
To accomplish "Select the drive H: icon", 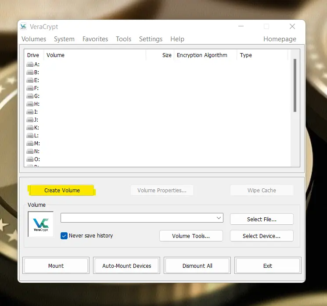I will [x=30, y=104].
